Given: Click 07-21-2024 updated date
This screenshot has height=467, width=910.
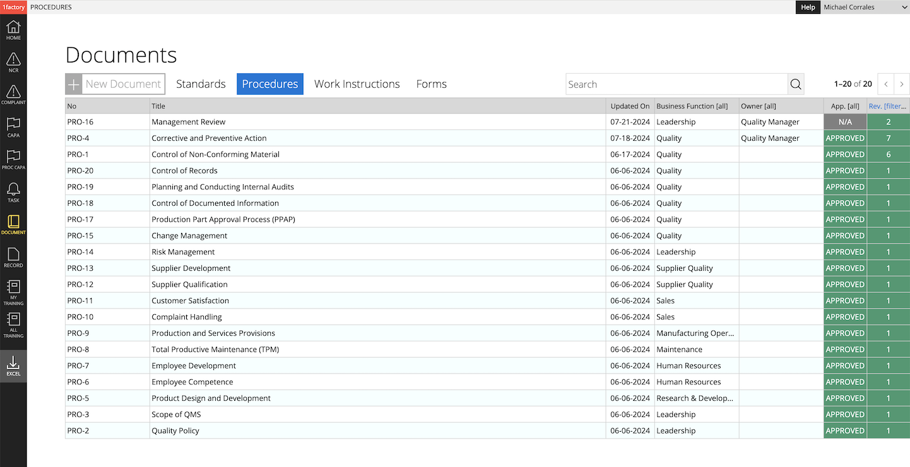Looking at the screenshot, I should pyautogui.click(x=630, y=122).
